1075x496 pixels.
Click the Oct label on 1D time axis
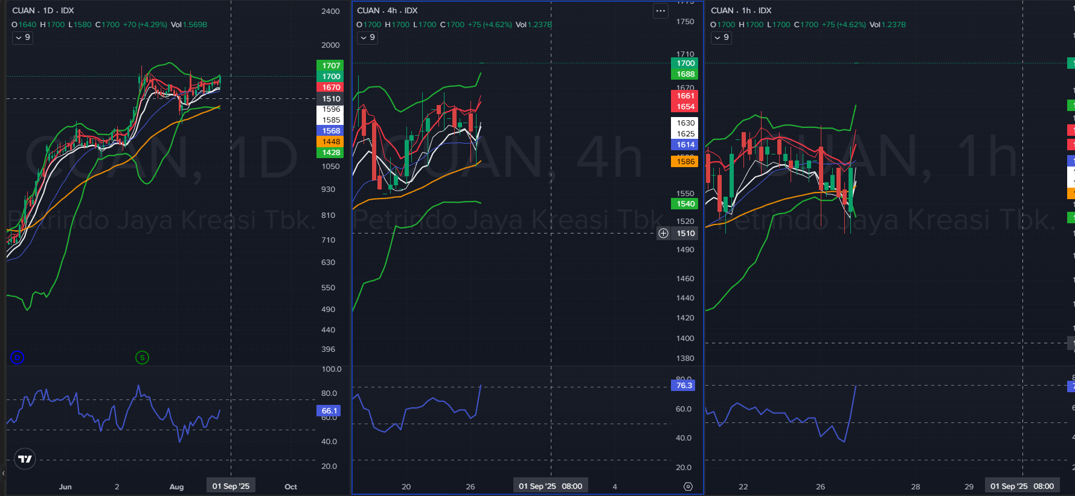pyautogui.click(x=290, y=486)
